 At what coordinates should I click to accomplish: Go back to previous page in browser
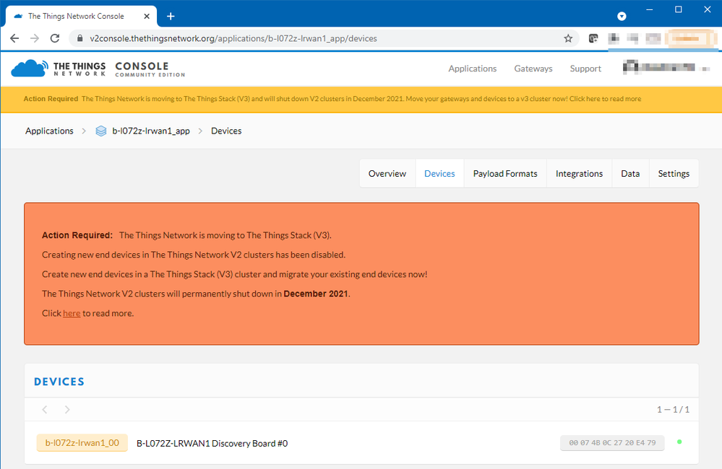(x=14, y=38)
